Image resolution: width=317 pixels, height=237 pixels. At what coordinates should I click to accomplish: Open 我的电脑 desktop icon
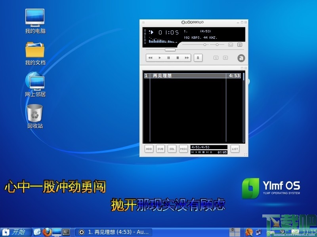(35, 21)
